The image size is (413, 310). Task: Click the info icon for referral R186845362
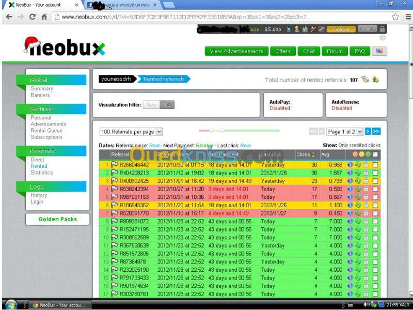(x=350, y=205)
